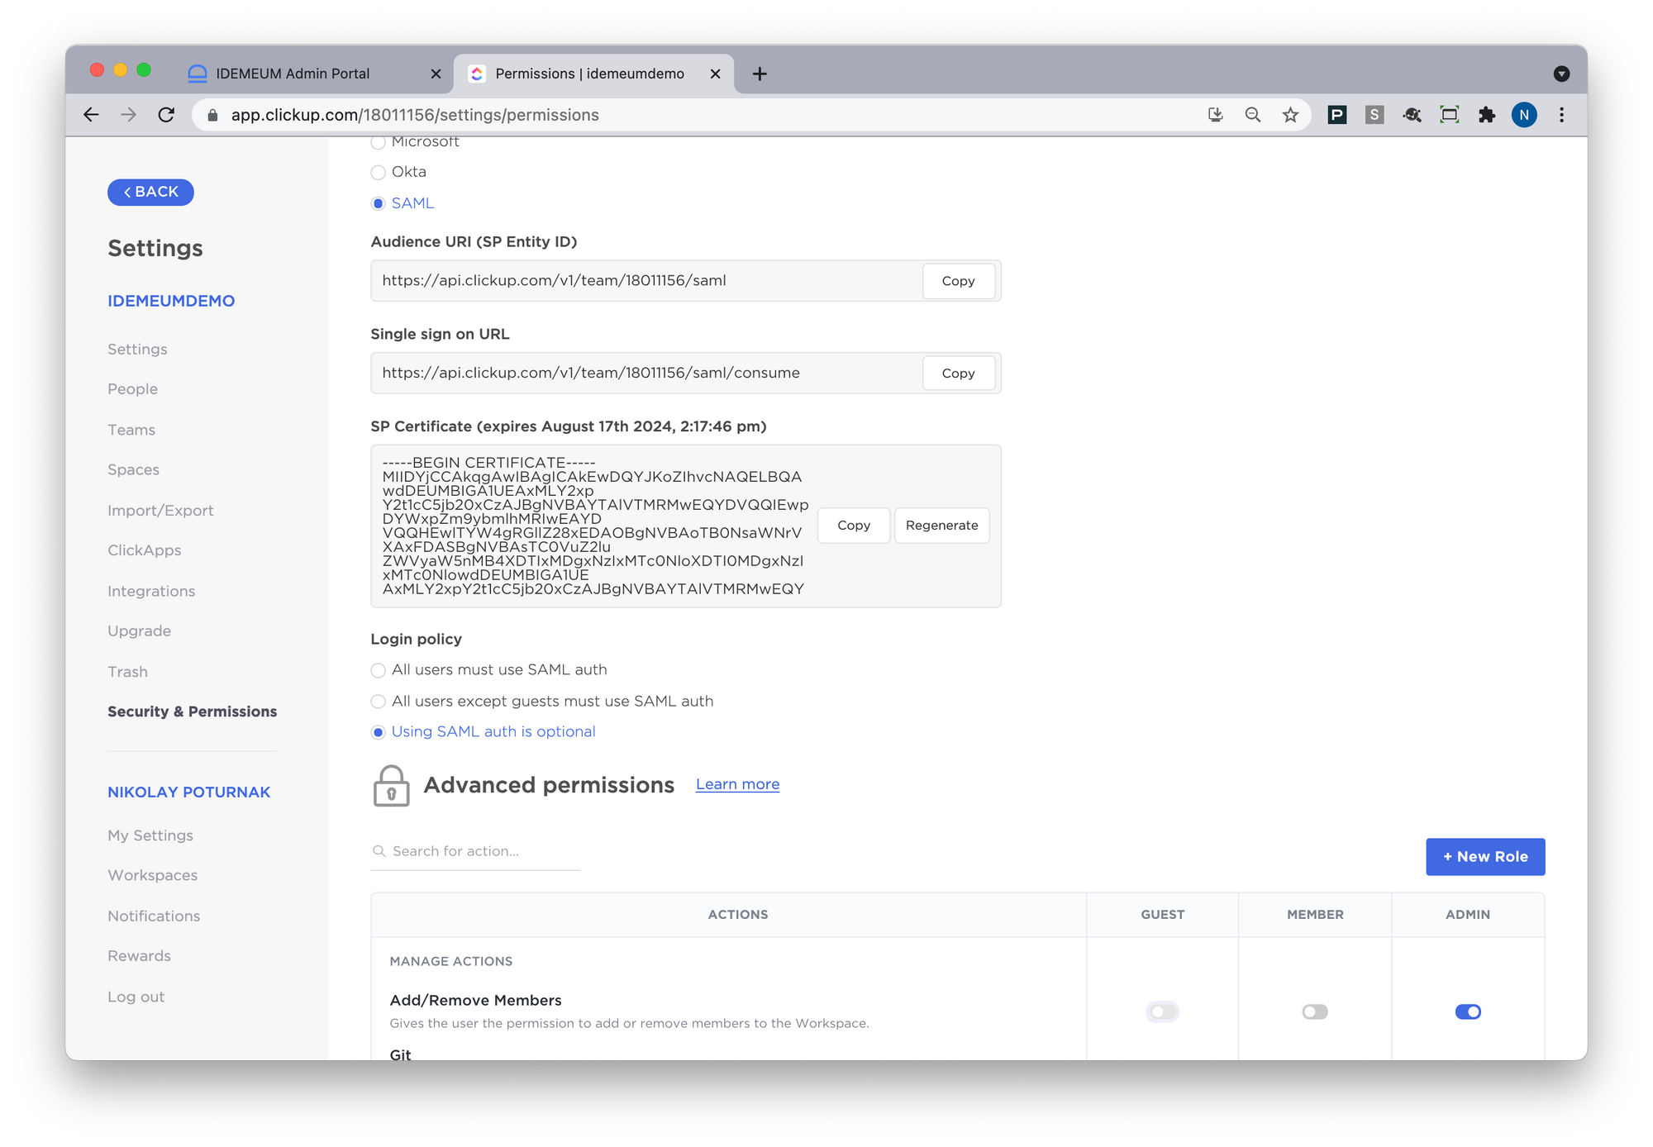Screen dimensions: 1653x1147
Task: Click the search icon in action search
Action: (379, 851)
